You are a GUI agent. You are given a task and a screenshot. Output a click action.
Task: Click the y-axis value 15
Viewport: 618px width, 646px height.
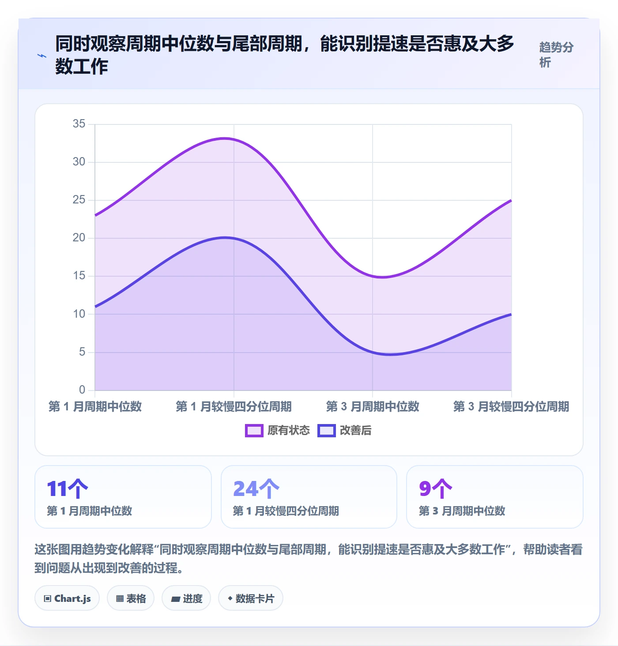(x=79, y=275)
